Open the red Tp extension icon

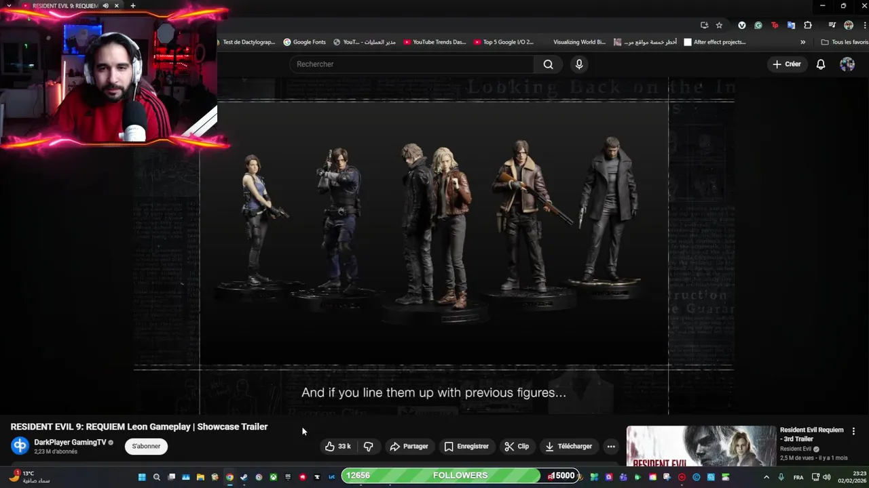775,25
